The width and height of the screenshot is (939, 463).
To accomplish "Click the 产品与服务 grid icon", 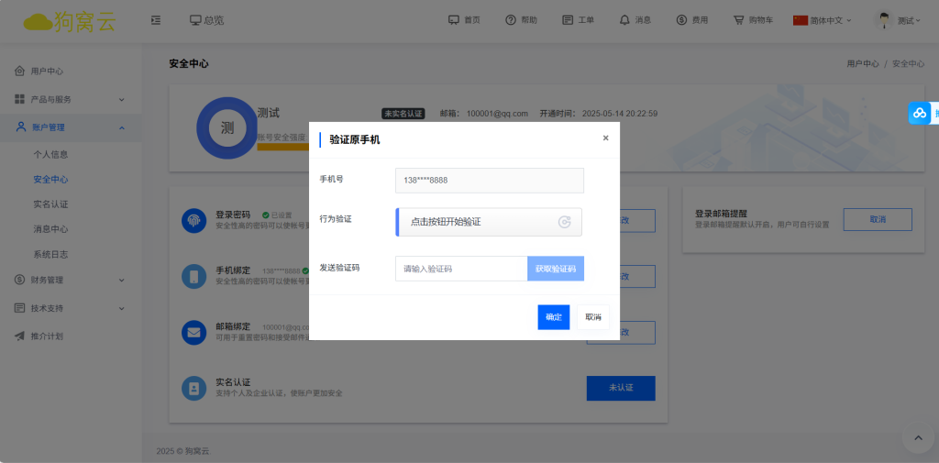I will 20,99.
